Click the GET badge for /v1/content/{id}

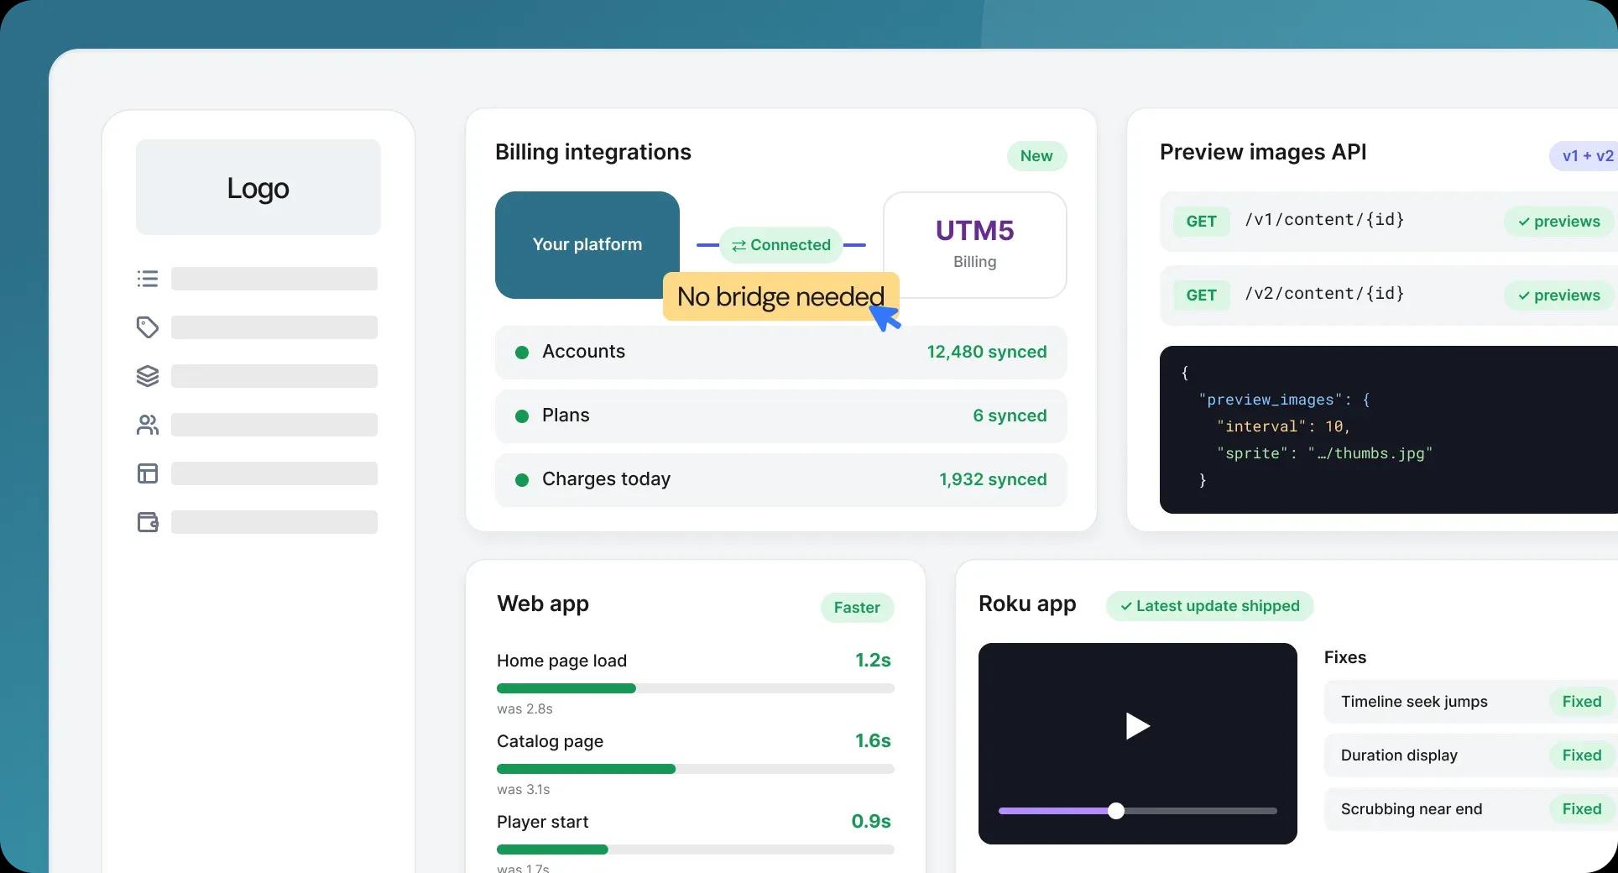point(1201,222)
